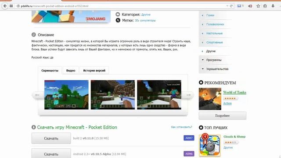281x158 pixels.
Task: Click the ТОП ЛУЧШИХ star icon
Action: click(x=201, y=128)
